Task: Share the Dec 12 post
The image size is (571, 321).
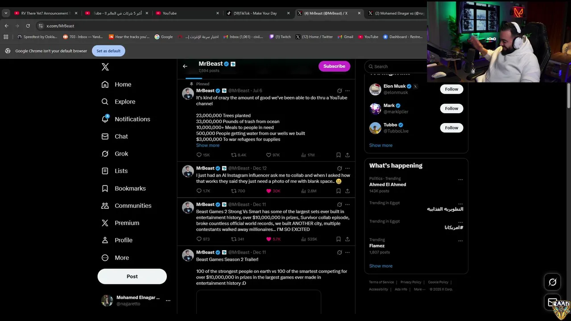Action: click(x=347, y=191)
